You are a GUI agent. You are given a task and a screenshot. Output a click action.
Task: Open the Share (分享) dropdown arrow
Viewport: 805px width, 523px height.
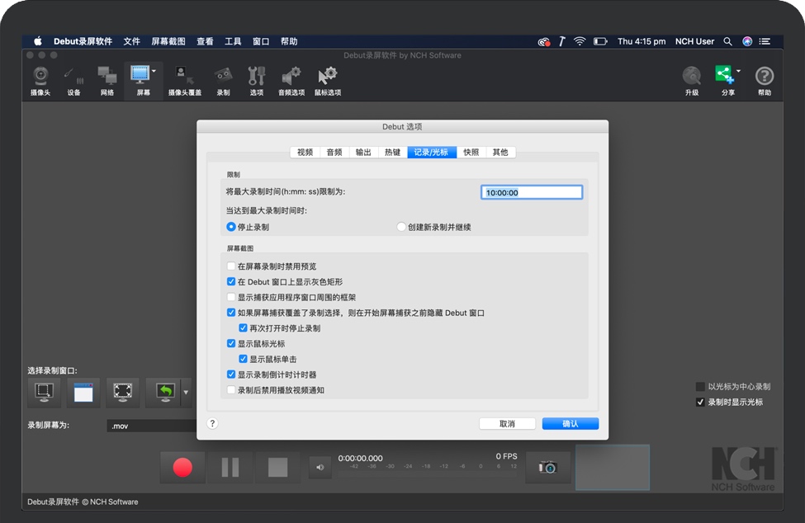[738, 72]
